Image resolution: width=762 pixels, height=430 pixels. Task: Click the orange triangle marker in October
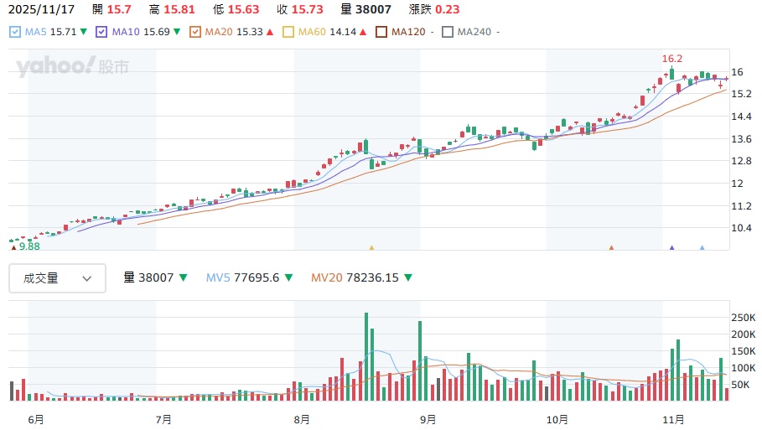pos(611,248)
